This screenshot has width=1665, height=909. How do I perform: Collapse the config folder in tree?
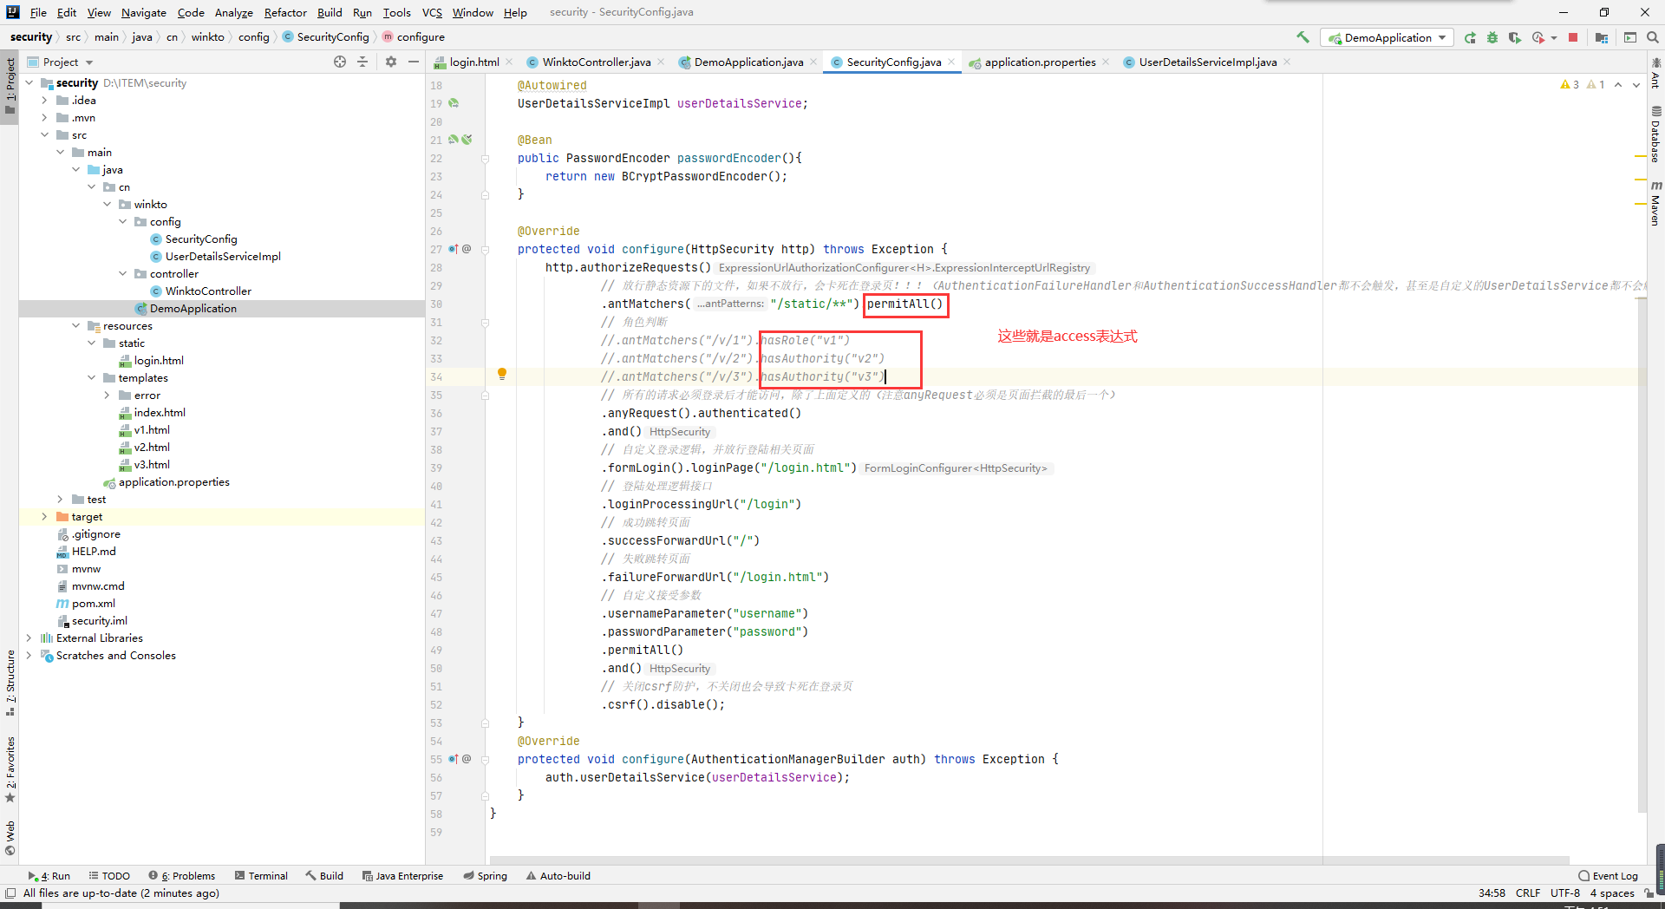(x=123, y=222)
